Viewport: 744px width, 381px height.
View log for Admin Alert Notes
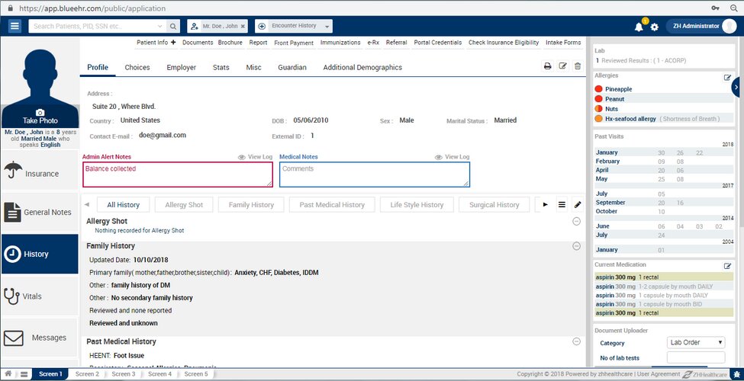(255, 157)
